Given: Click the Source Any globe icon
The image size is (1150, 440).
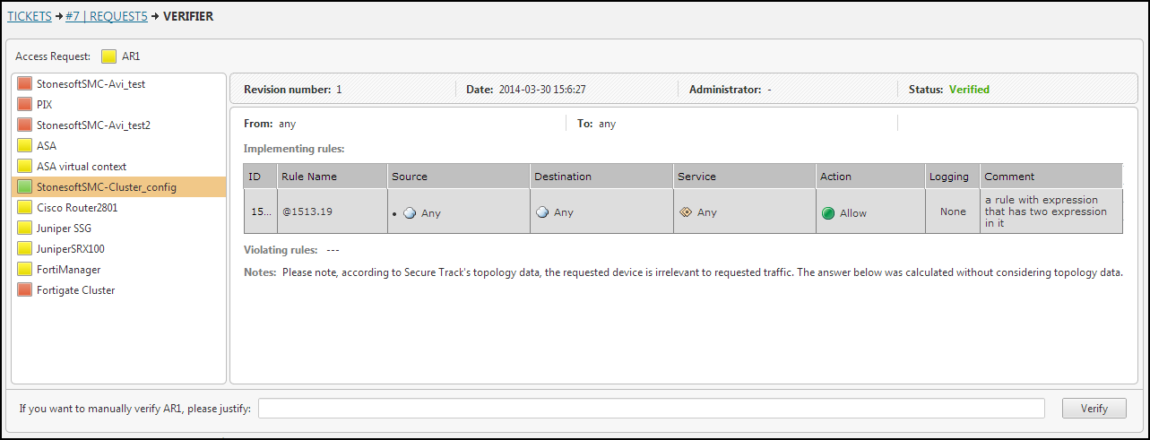Looking at the screenshot, I should 410,213.
